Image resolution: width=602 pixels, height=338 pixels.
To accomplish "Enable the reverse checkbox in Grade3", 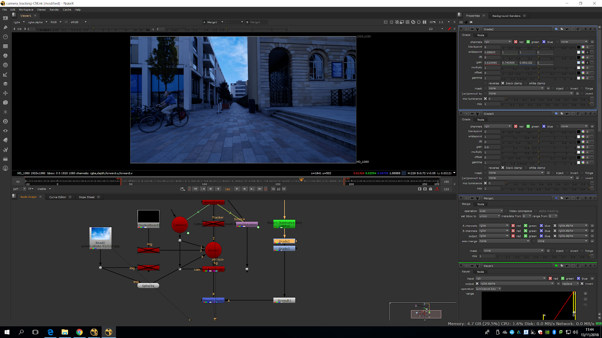I will 485,168.
